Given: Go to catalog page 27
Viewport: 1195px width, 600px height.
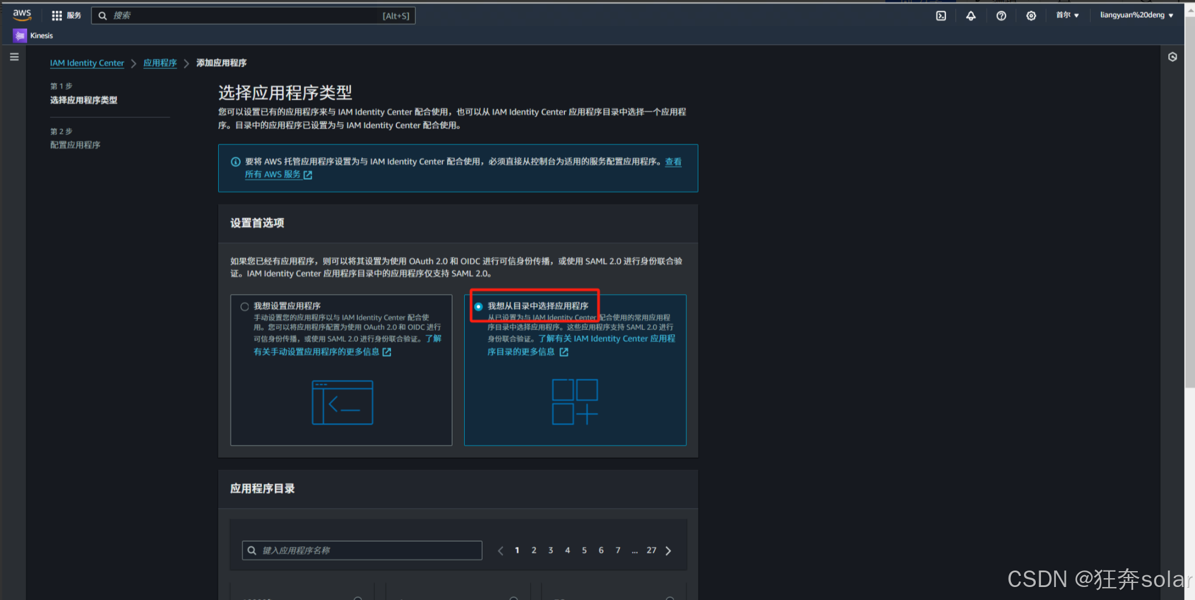Looking at the screenshot, I should pyautogui.click(x=651, y=550).
